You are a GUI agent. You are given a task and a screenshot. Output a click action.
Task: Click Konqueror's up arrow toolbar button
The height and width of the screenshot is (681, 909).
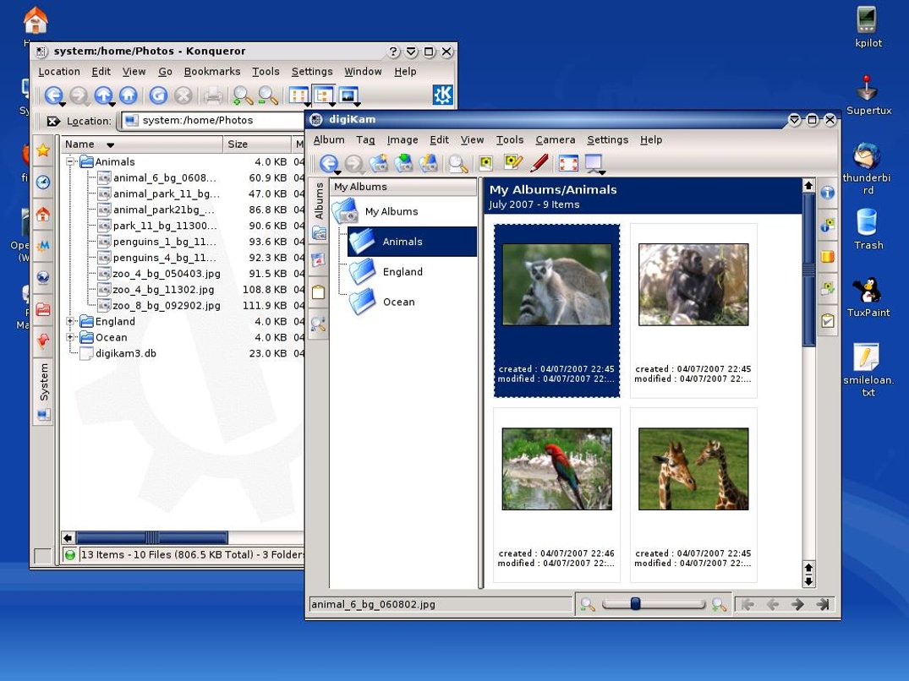[x=103, y=95]
